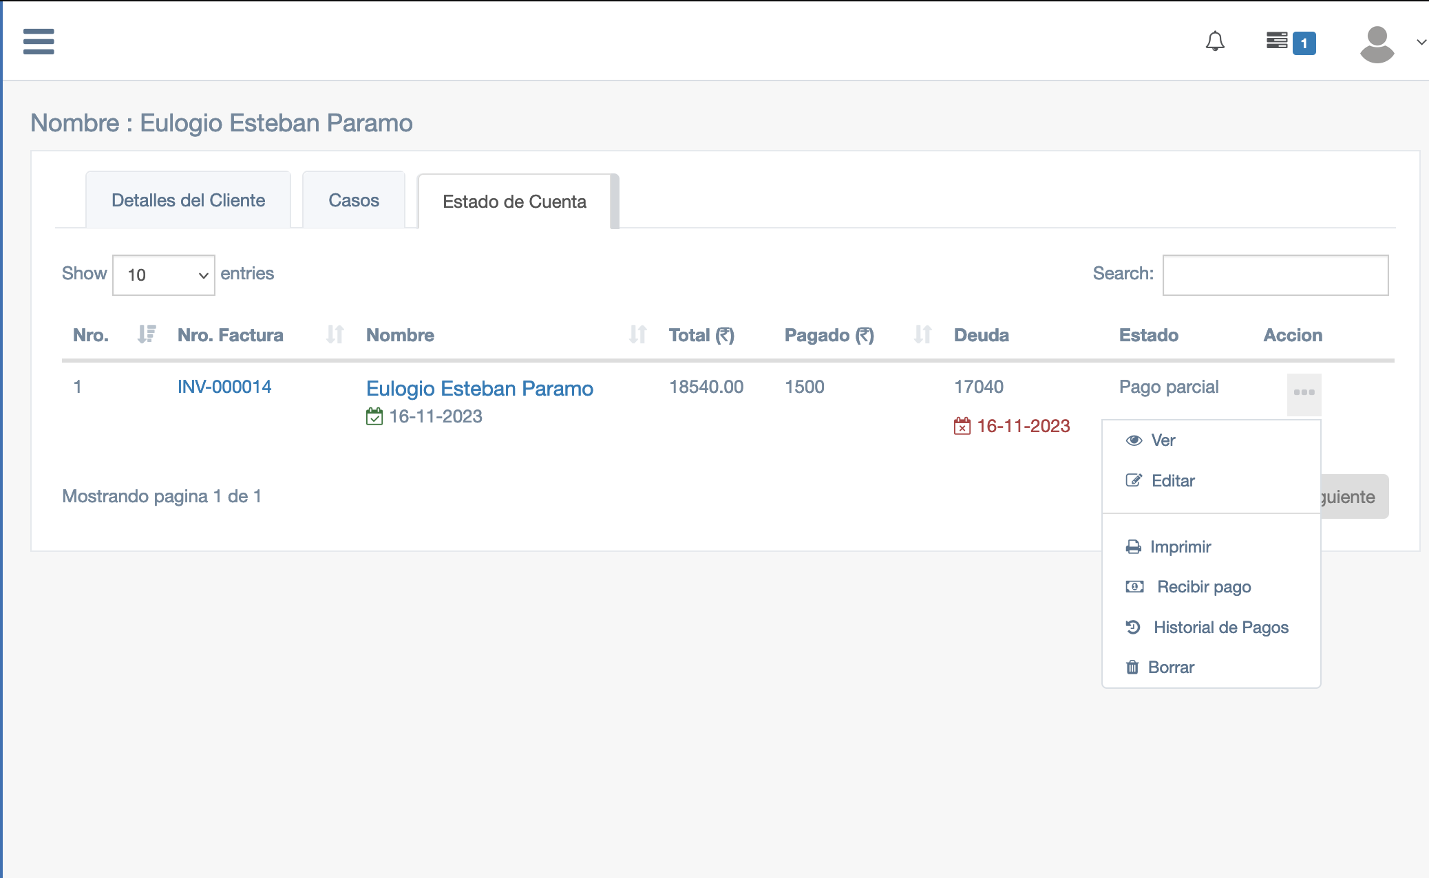Sort the Nro. Factura column
Screen dimensions: 1429x878
[335, 334]
